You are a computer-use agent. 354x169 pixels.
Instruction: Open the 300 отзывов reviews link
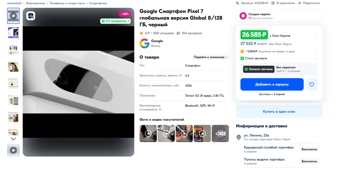(x=163, y=33)
